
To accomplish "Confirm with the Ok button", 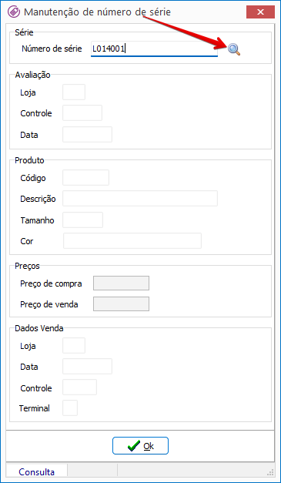I will pyautogui.click(x=140, y=446).
